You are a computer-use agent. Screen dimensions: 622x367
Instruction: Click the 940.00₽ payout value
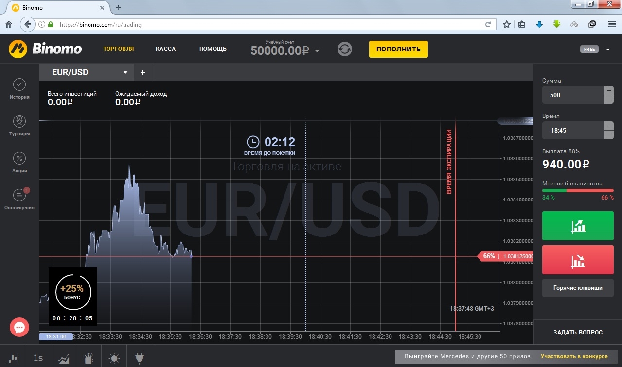566,164
